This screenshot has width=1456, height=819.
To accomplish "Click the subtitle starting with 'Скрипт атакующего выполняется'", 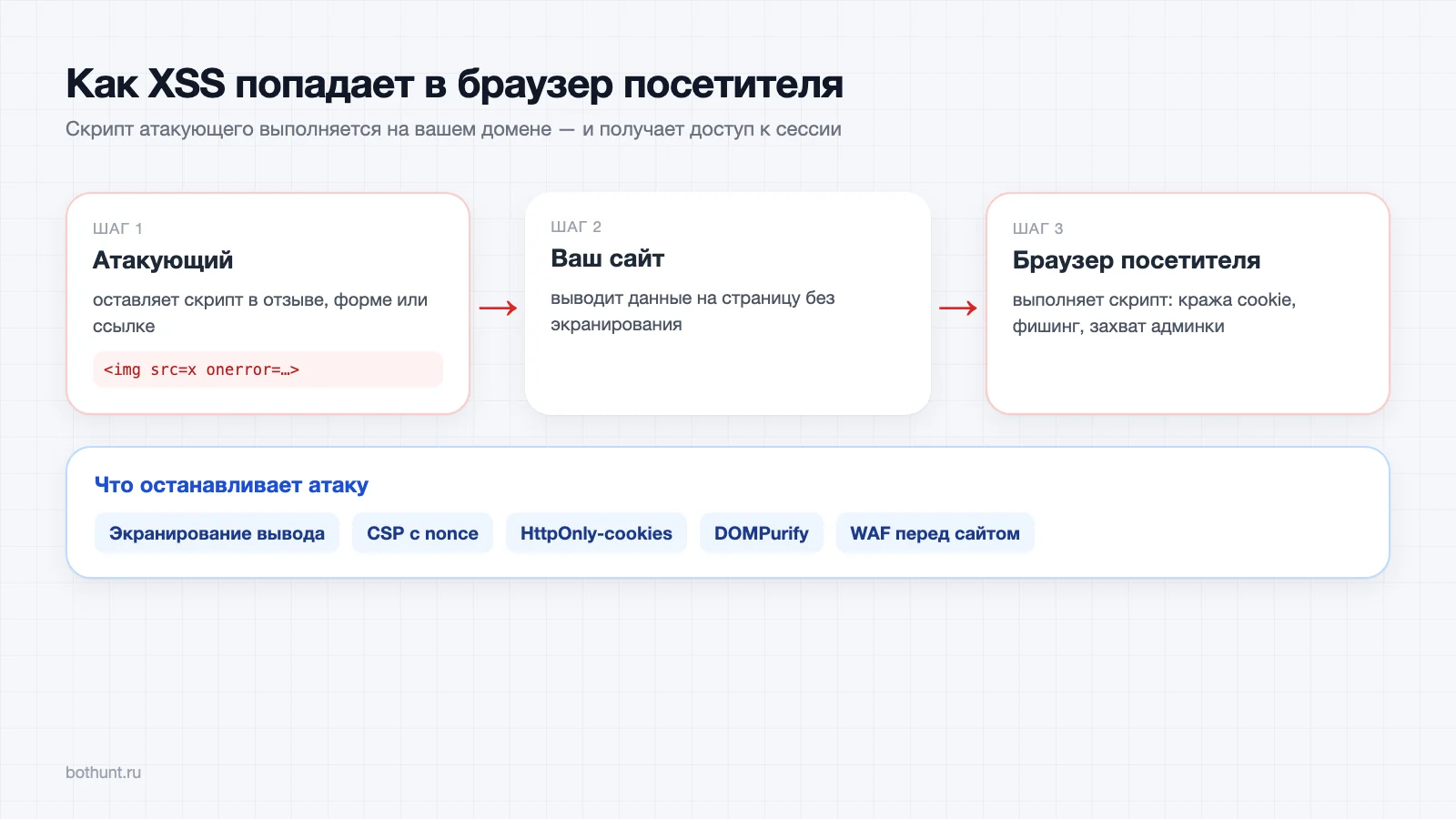I will 453,129.
